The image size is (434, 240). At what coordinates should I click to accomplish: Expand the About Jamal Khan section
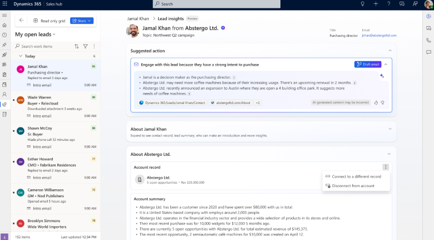point(390,129)
